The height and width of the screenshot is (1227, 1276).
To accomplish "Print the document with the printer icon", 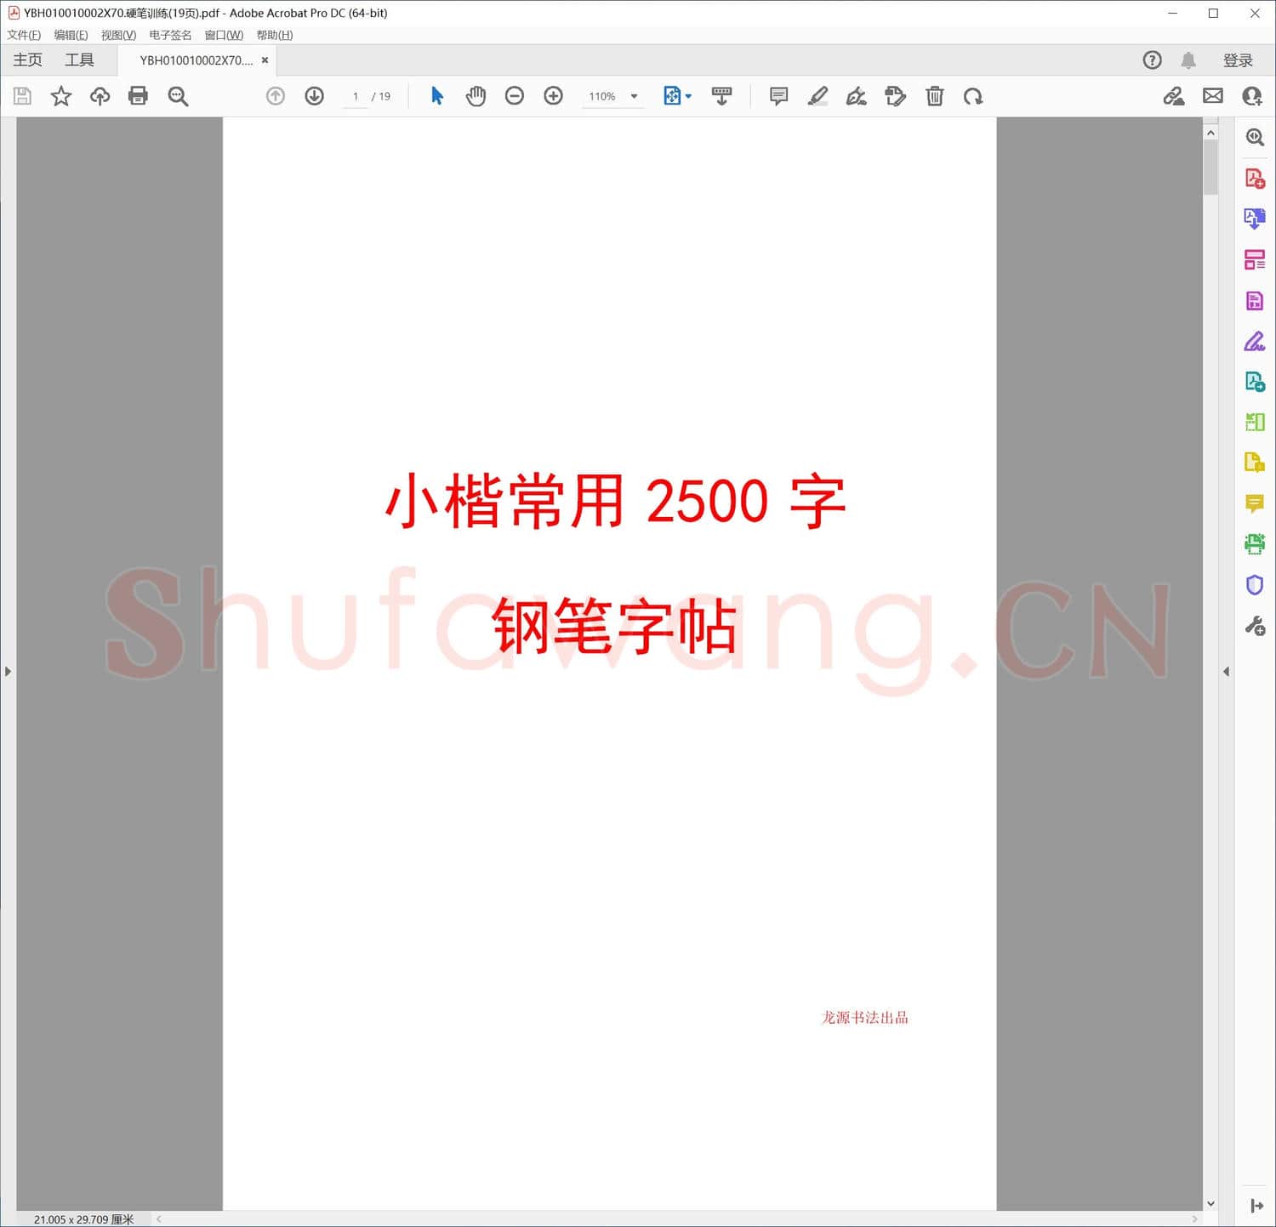I will tap(138, 96).
